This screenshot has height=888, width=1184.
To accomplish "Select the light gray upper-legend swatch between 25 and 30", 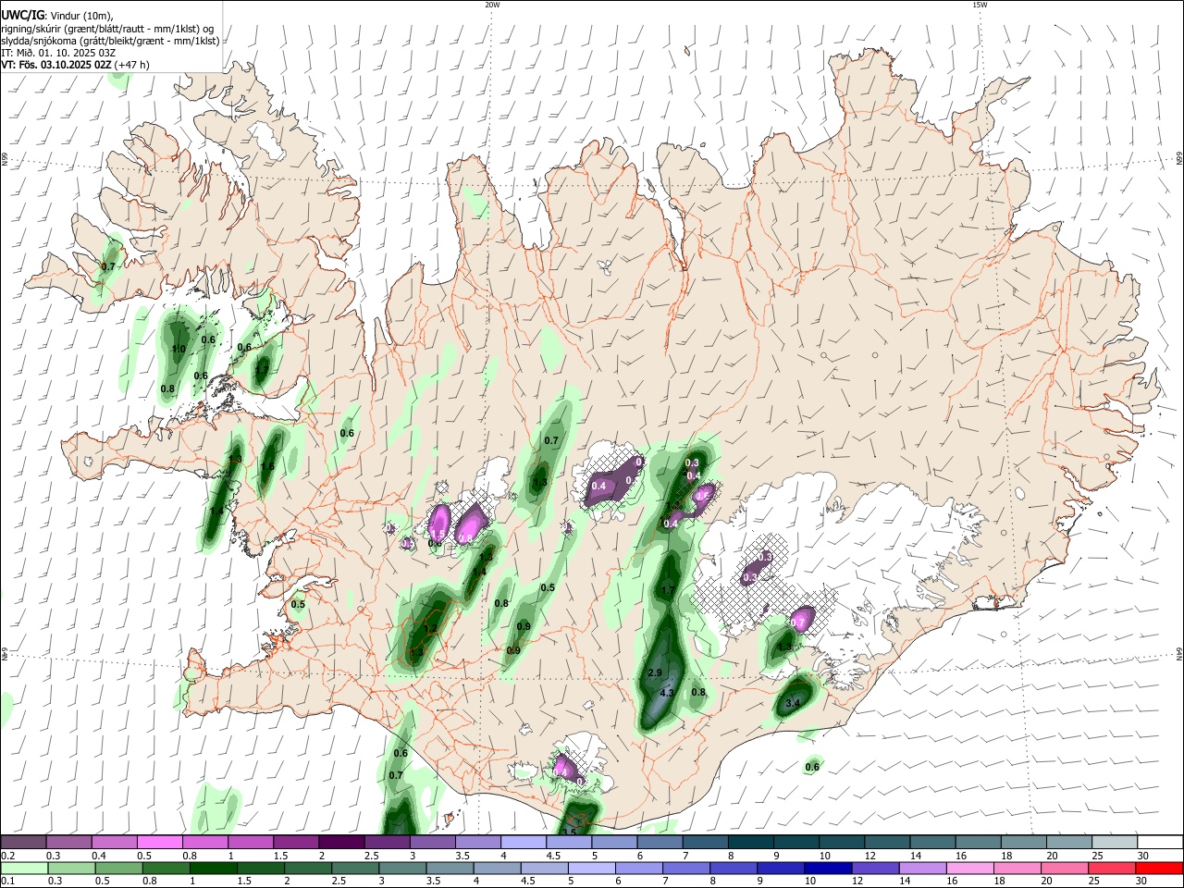I will [x=1115, y=842].
